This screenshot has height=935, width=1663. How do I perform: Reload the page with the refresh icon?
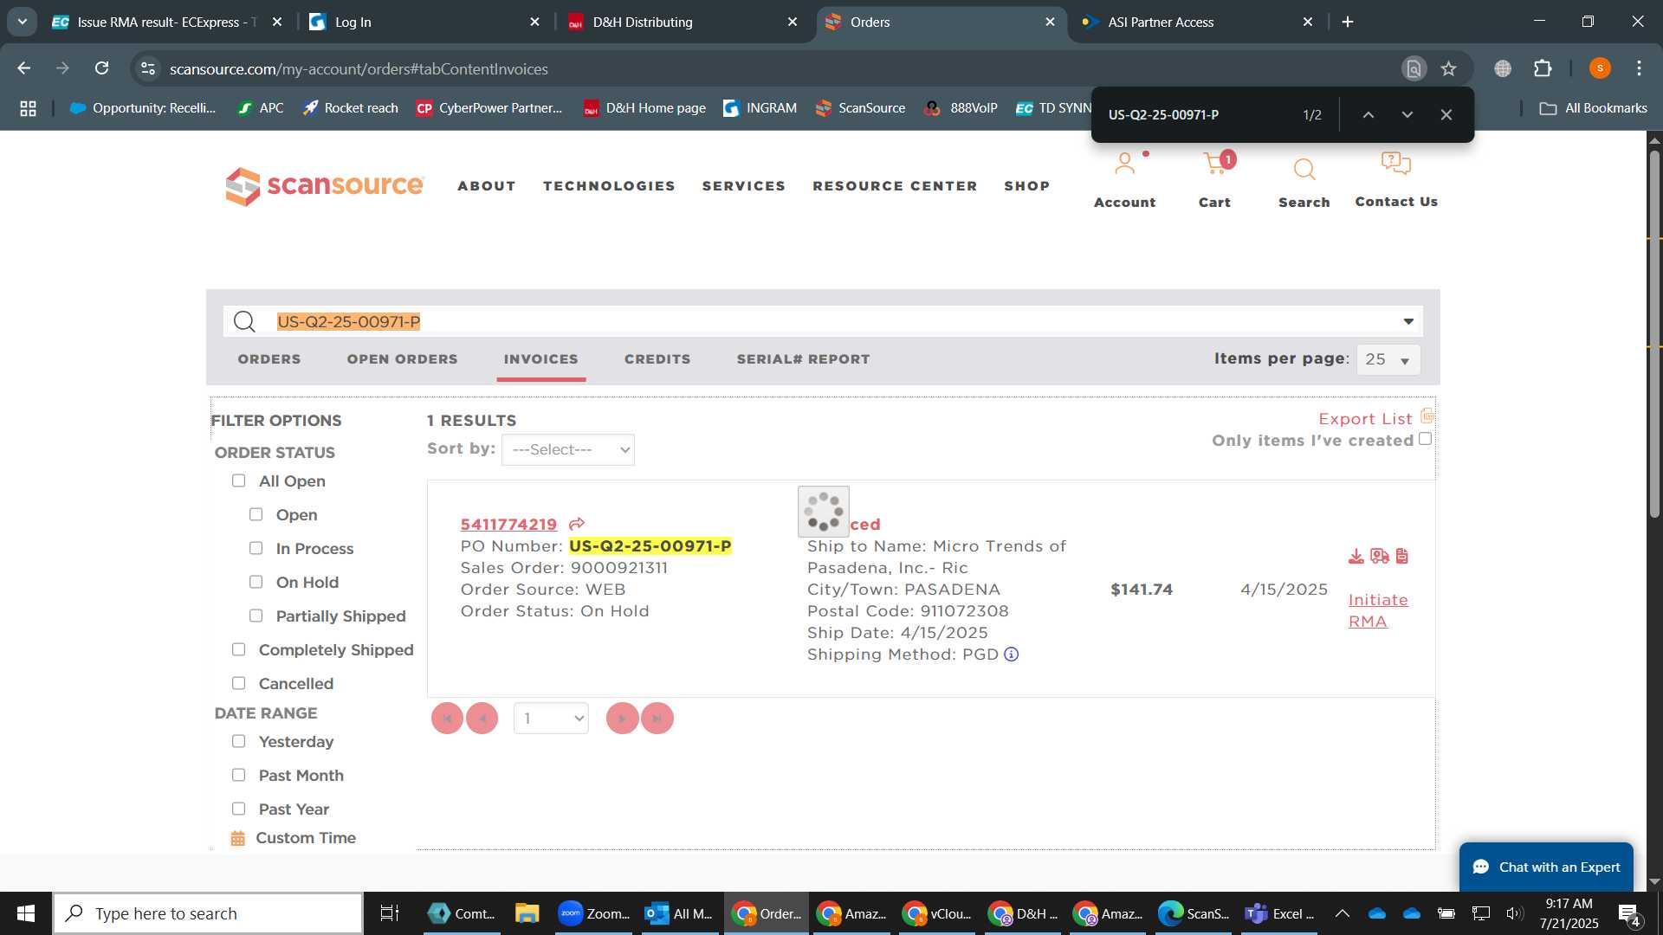[x=102, y=68]
